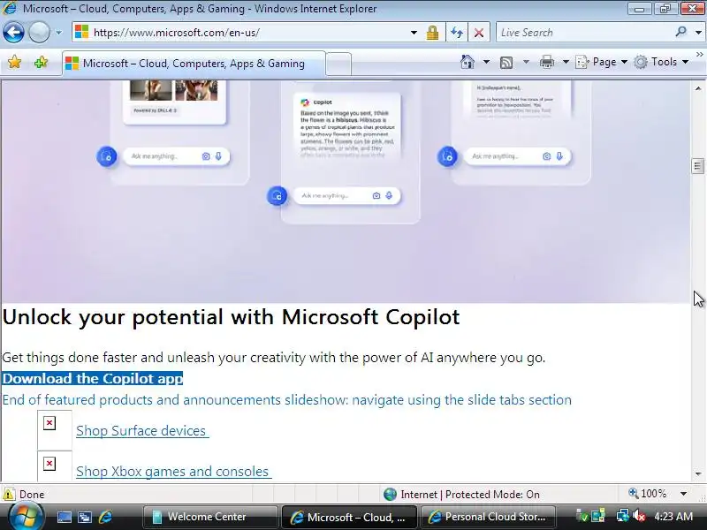The width and height of the screenshot is (707, 530).
Task: Click the tray network connection icon
Action: click(623, 516)
